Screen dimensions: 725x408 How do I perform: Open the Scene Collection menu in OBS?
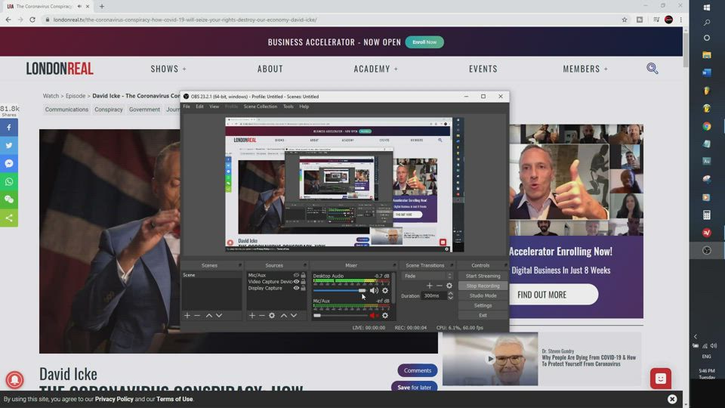coord(260,107)
